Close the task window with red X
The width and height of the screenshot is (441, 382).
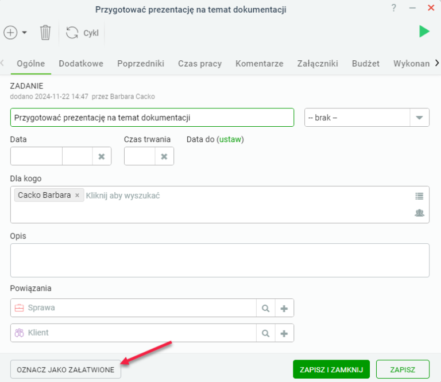tap(431, 8)
